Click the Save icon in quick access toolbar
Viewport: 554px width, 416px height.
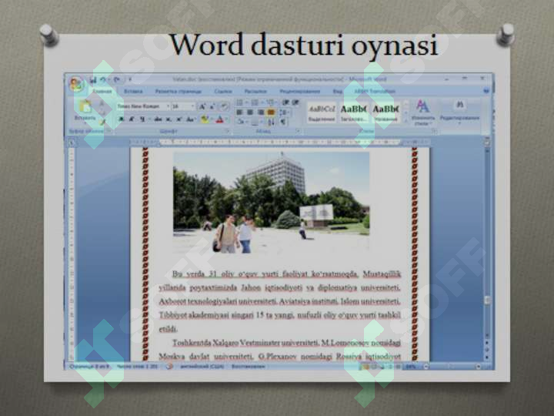[93, 80]
